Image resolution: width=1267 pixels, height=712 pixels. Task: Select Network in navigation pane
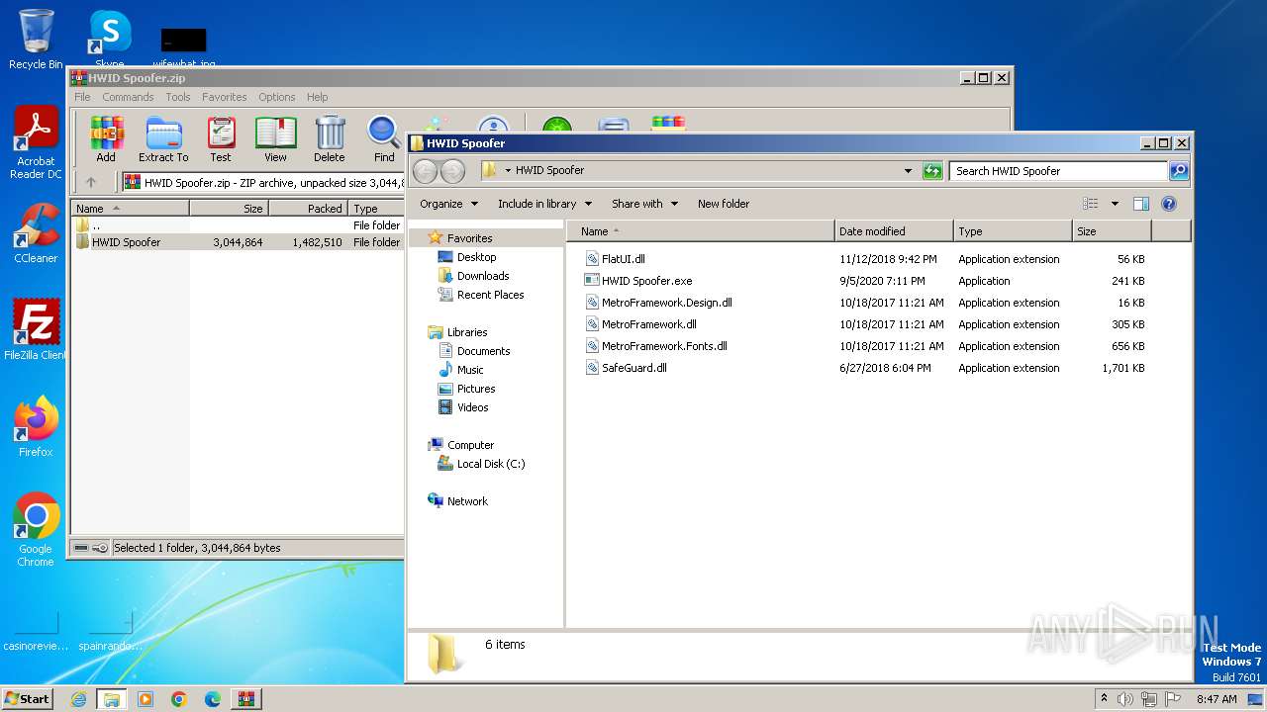coord(467,501)
